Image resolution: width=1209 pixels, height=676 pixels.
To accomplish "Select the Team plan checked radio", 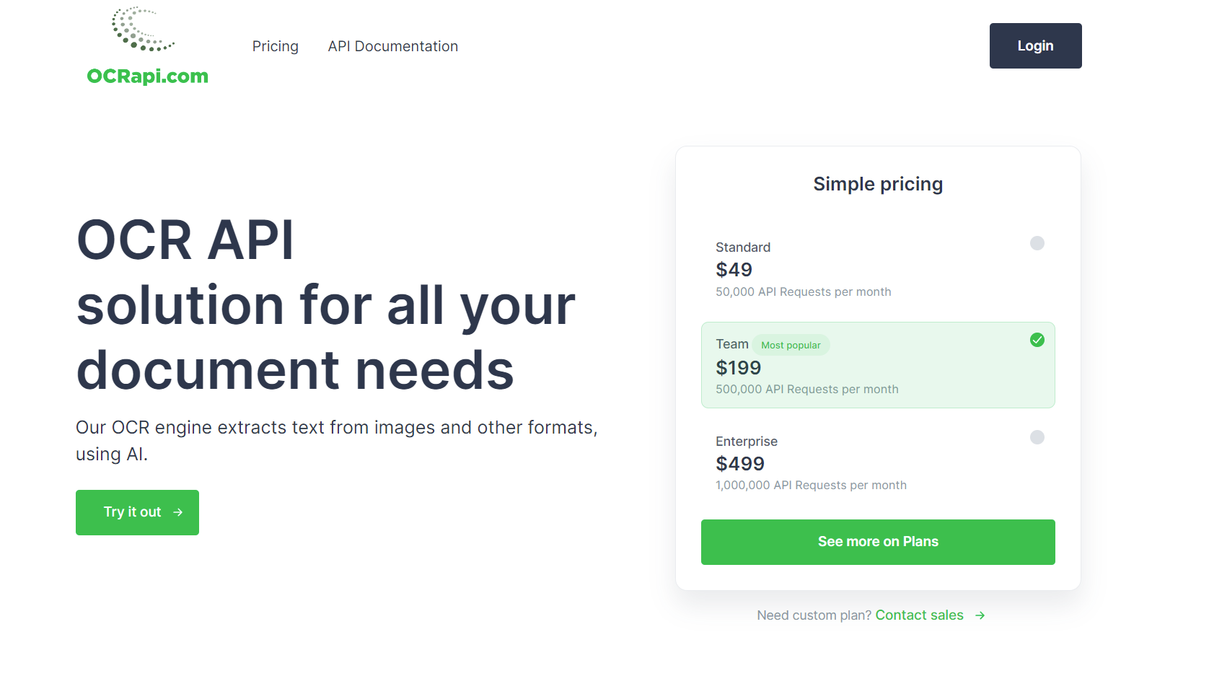I will coord(1037,340).
